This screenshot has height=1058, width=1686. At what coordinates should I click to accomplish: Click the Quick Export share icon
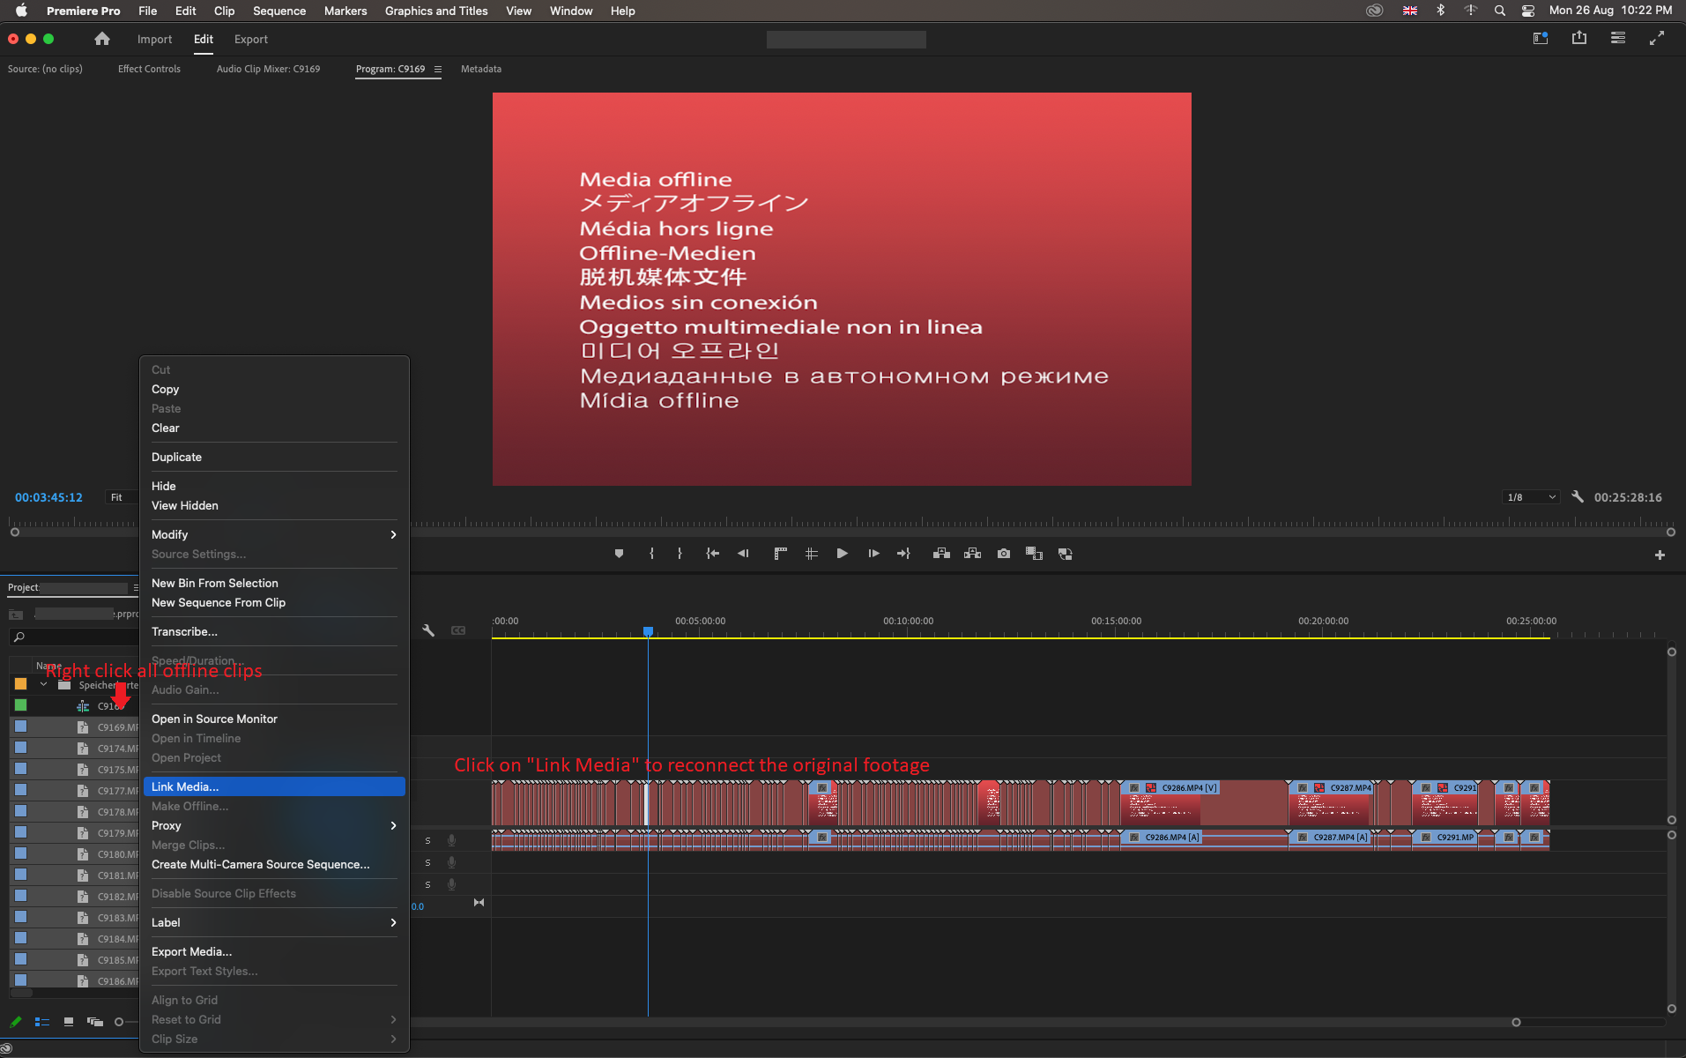[1579, 38]
